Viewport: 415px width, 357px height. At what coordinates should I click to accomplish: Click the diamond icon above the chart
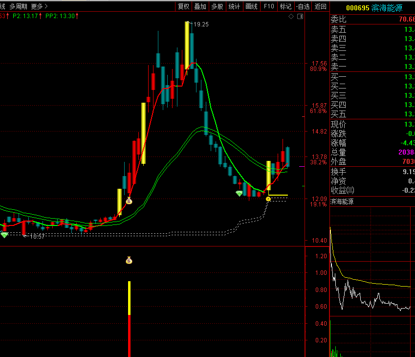[x=291, y=17]
